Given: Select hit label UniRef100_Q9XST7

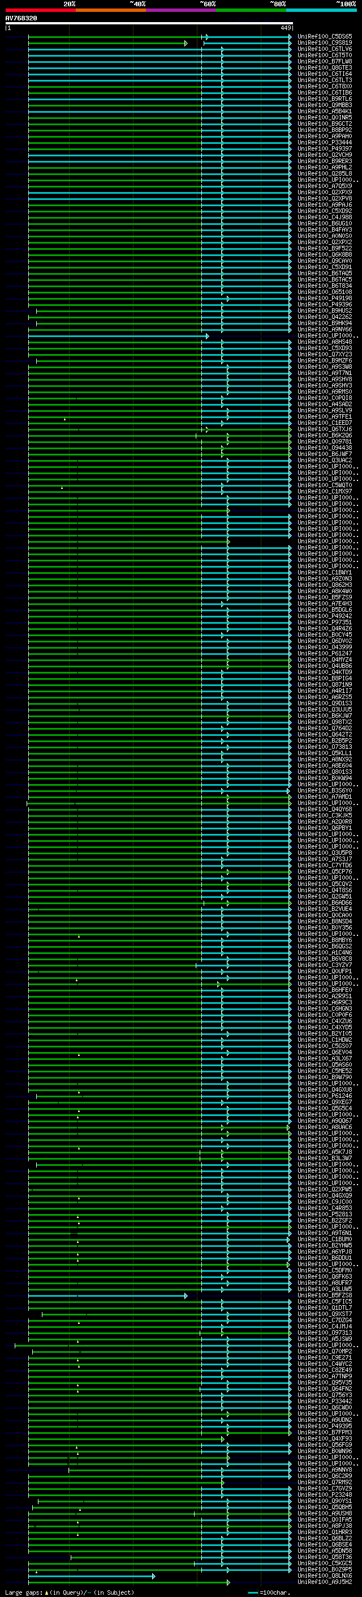Looking at the screenshot, I should 325,1314.
